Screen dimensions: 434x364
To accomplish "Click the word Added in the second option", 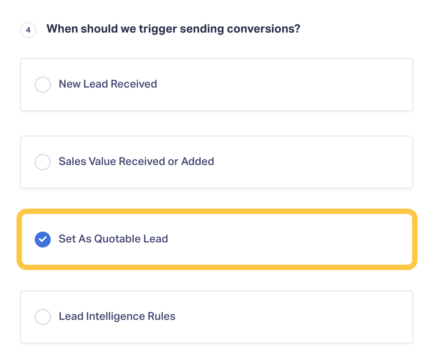I will [x=198, y=161].
